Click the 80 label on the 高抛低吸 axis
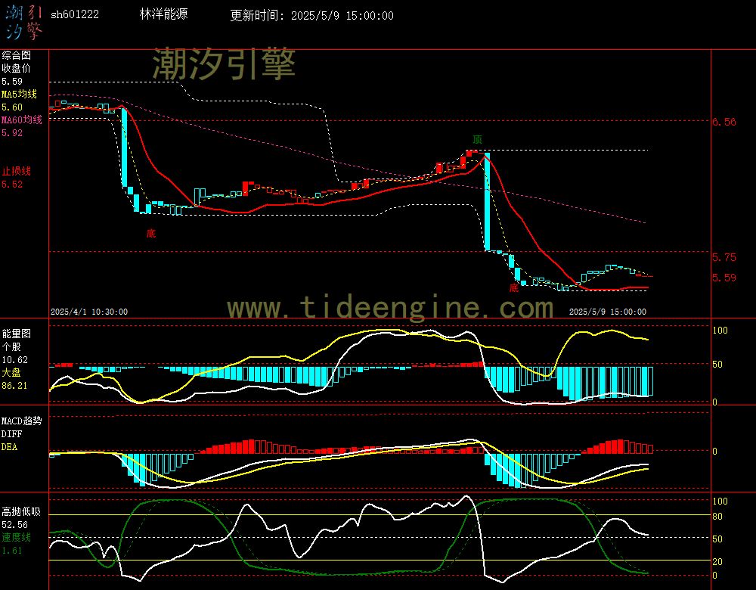This screenshot has height=590, width=756. click(x=717, y=517)
